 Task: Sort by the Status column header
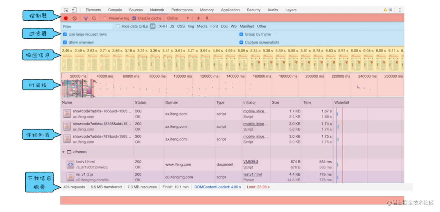pyautogui.click(x=149, y=102)
